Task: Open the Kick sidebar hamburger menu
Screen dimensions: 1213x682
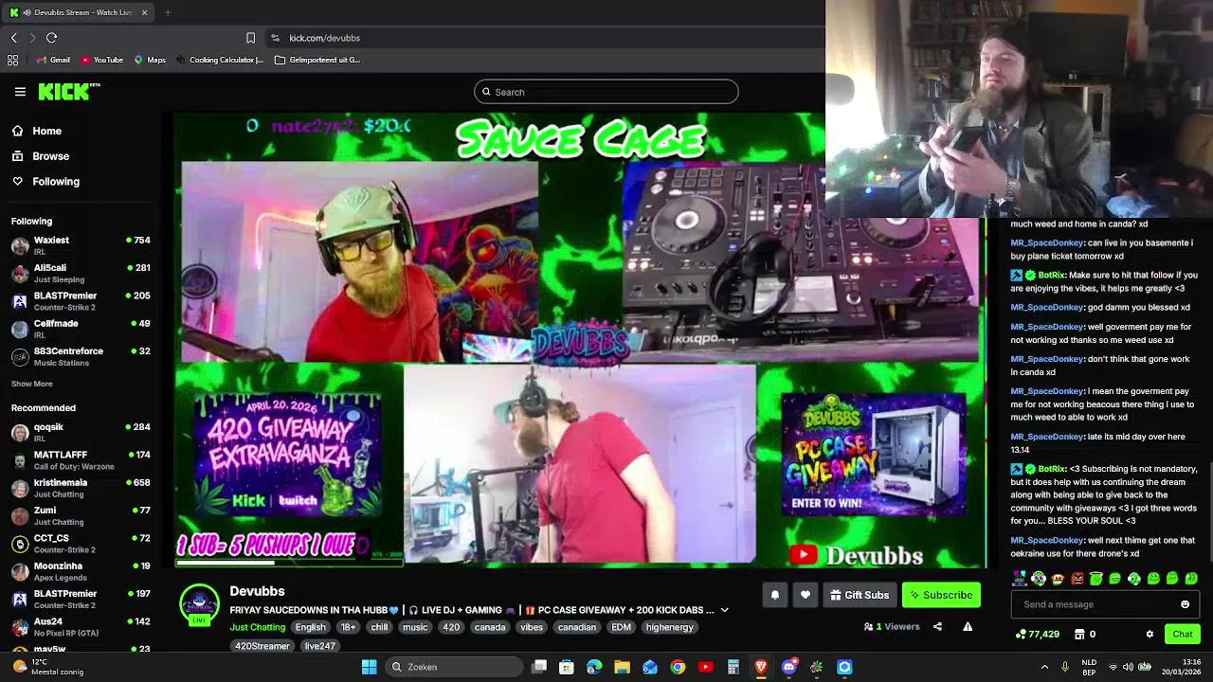Action: pos(20,92)
